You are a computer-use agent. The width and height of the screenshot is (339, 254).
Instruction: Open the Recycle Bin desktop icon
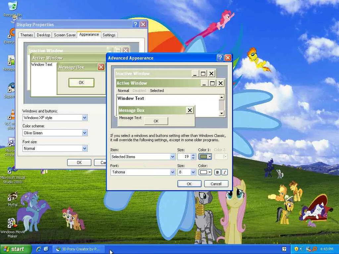(13, 9)
